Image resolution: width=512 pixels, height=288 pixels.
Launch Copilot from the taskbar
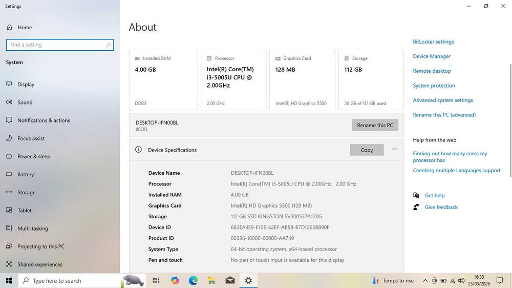click(175, 280)
